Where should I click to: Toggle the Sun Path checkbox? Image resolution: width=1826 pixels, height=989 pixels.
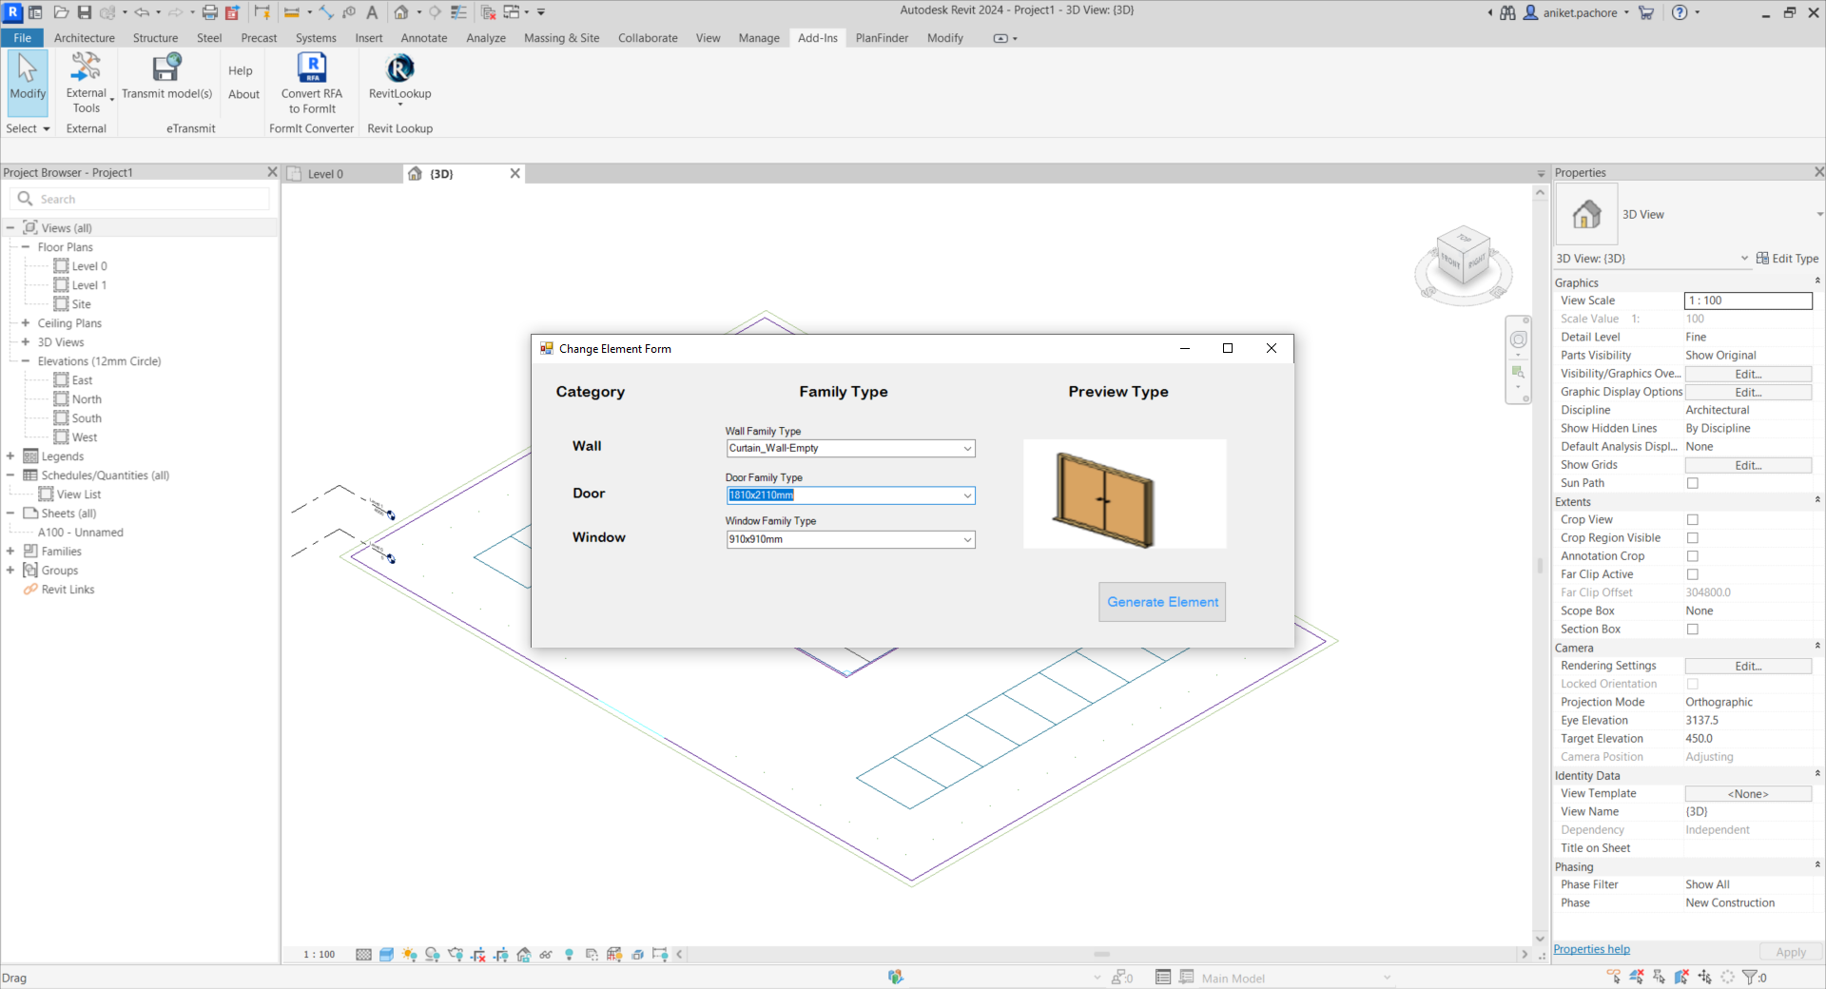1693,483
